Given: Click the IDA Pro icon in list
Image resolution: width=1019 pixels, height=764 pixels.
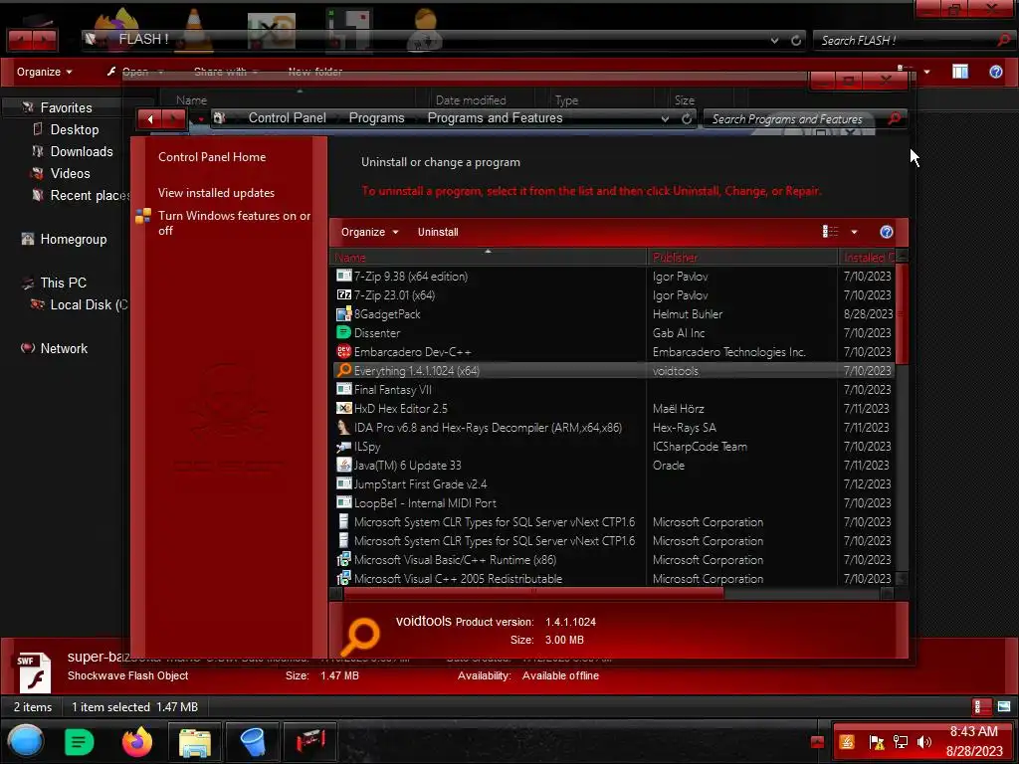Looking at the screenshot, I should point(343,428).
